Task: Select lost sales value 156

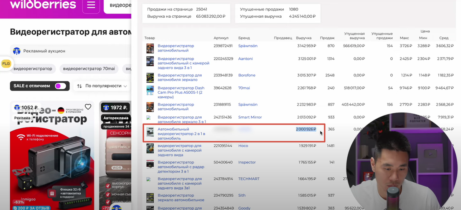Action: 390,104
